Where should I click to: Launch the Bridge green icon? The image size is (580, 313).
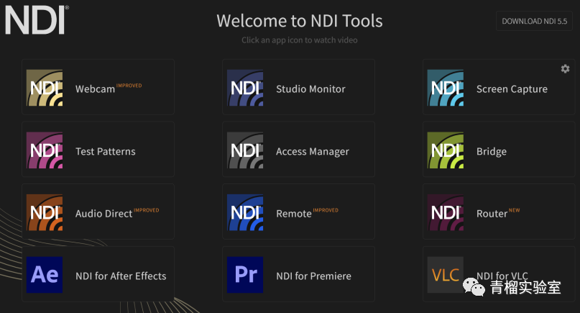point(446,151)
